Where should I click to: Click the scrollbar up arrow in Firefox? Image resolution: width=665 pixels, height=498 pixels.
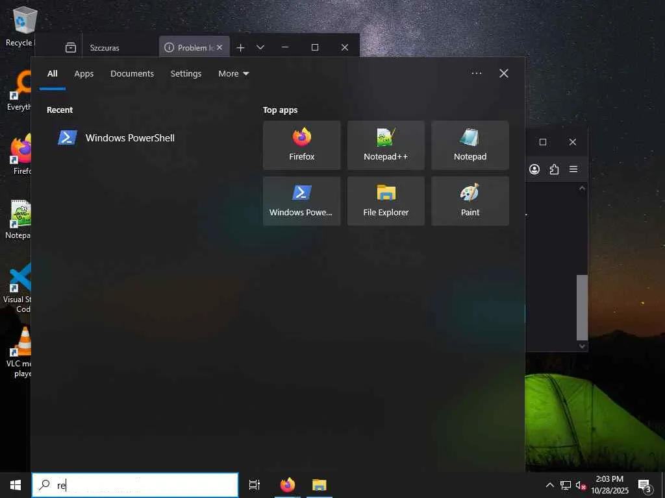point(582,188)
